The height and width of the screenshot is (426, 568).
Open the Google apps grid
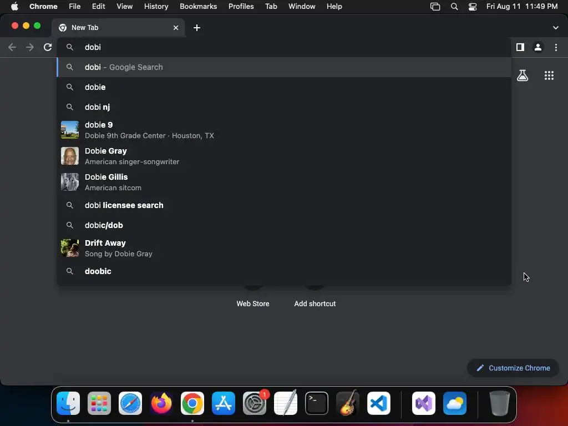click(x=549, y=75)
